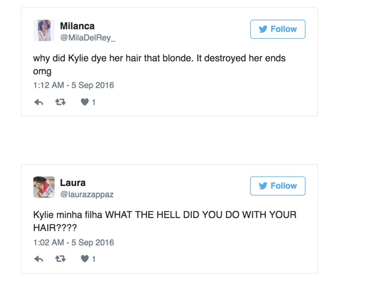
Task: Like Laura's tweet with the heart icon
Action: [x=84, y=259]
